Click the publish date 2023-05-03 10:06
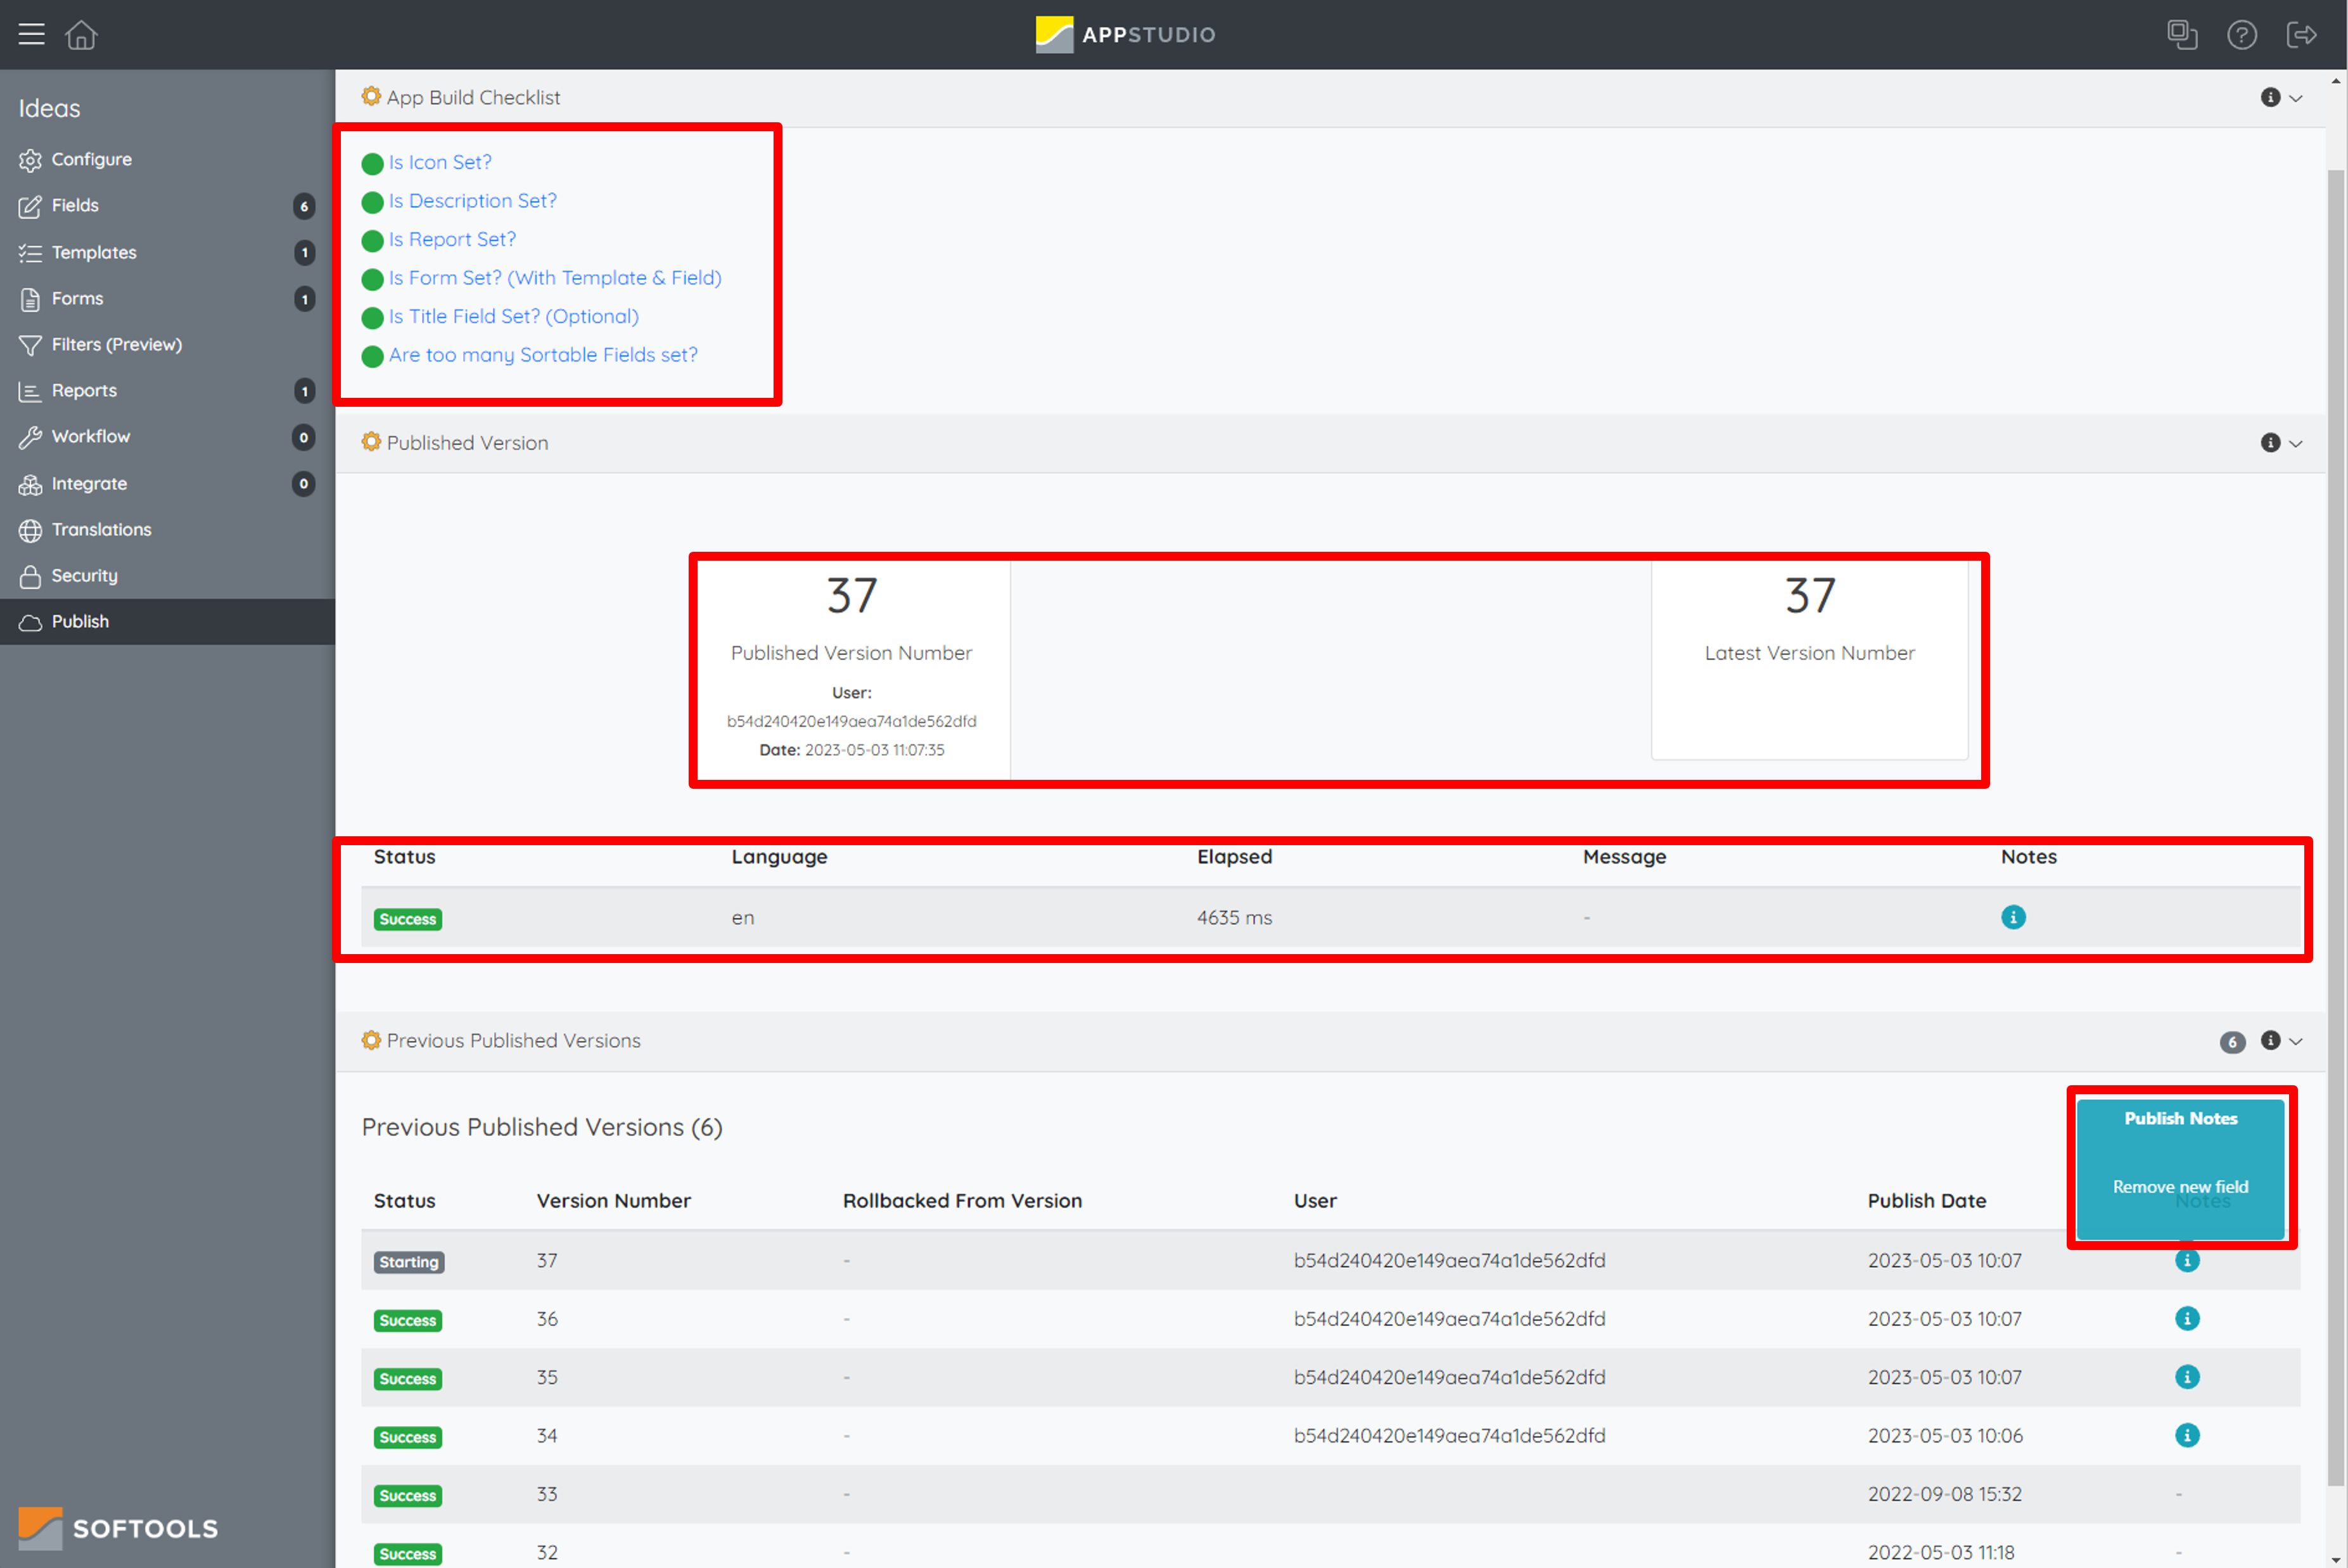Viewport: 2348px width, 1568px height. point(1945,1435)
